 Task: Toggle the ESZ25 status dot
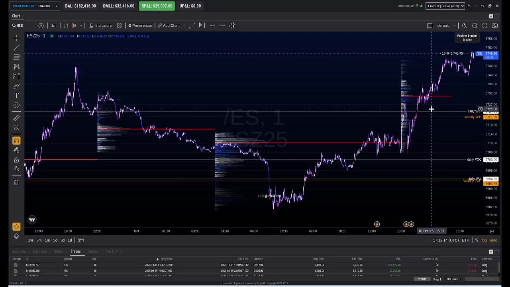click(x=51, y=36)
